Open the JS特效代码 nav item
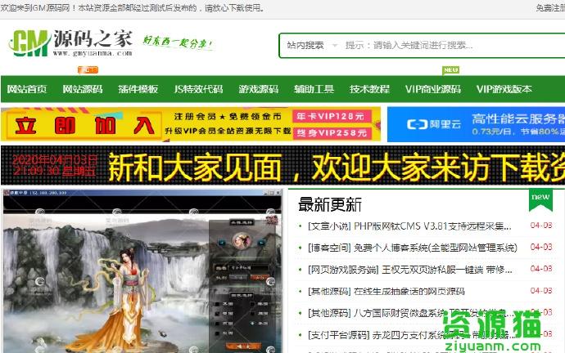 click(x=198, y=89)
